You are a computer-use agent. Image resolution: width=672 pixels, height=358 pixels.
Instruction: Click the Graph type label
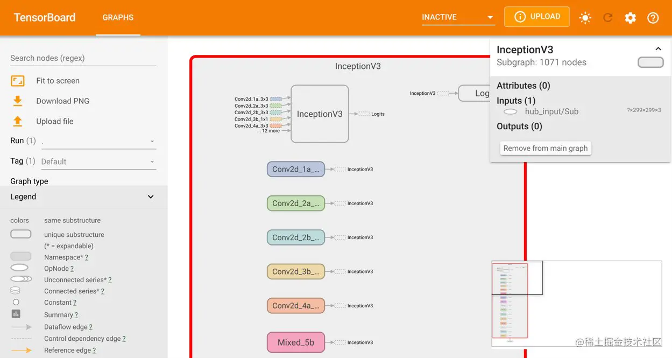29,181
